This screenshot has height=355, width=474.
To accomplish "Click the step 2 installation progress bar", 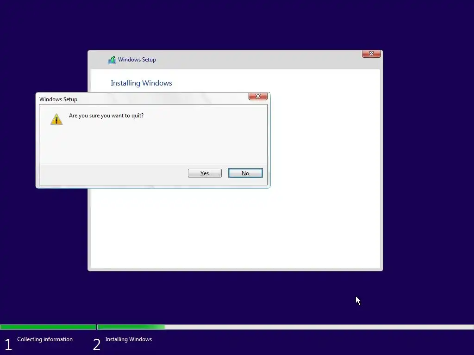I will pyautogui.click(x=285, y=327).
